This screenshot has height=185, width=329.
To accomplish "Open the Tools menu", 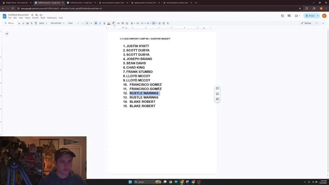I will click(x=43, y=18).
